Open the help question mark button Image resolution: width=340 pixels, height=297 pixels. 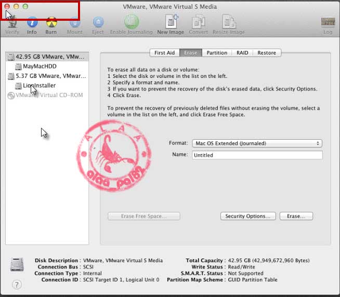17,285
